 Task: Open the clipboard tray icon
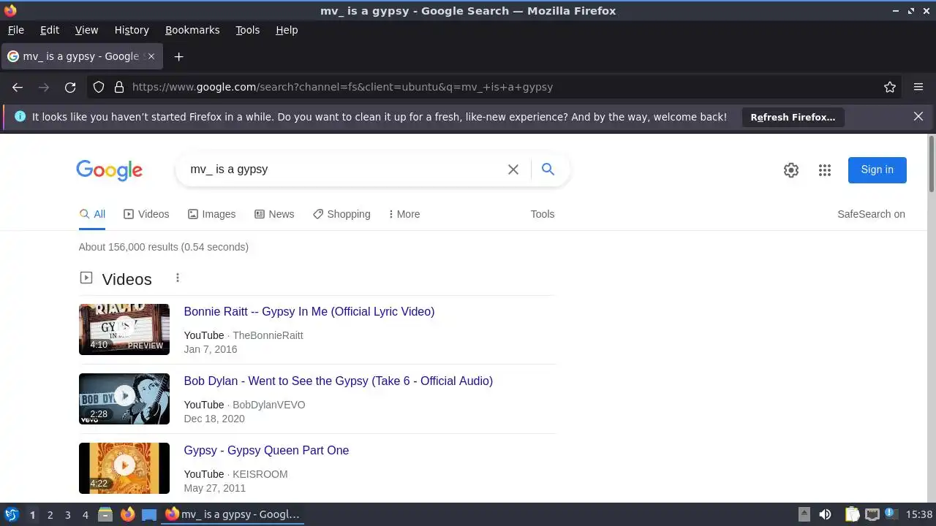(x=852, y=514)
